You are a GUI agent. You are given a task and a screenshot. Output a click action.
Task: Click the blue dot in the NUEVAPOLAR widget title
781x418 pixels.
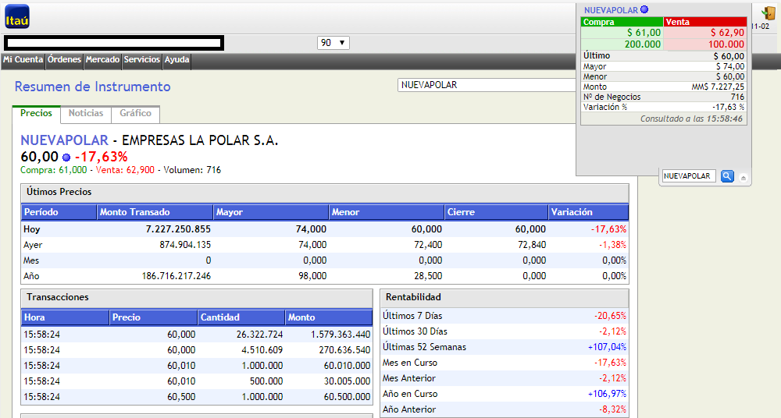(x=644, y=9)
